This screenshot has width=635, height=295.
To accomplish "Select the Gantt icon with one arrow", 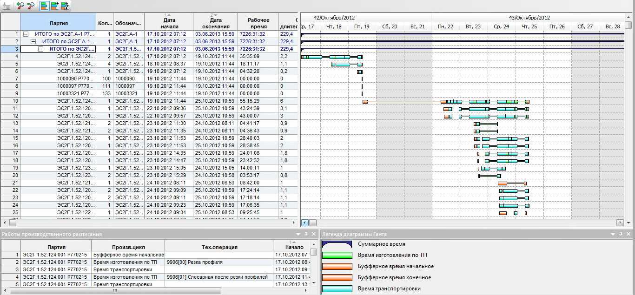I will pyautogui.click(x=55, y=6).
